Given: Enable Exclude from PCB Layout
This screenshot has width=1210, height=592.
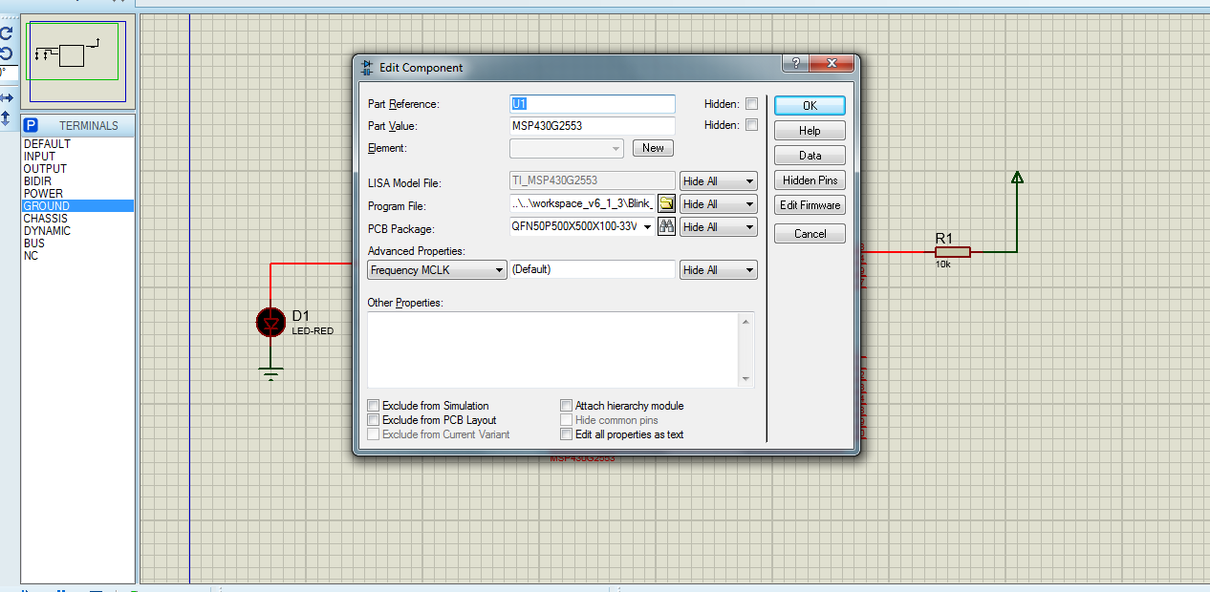Looking at the screenshot, I should [374, 420].
